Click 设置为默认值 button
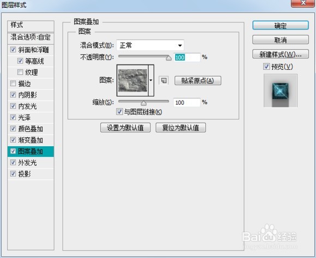This screenshot has width=316, height=258. click(x=125, y=128)
